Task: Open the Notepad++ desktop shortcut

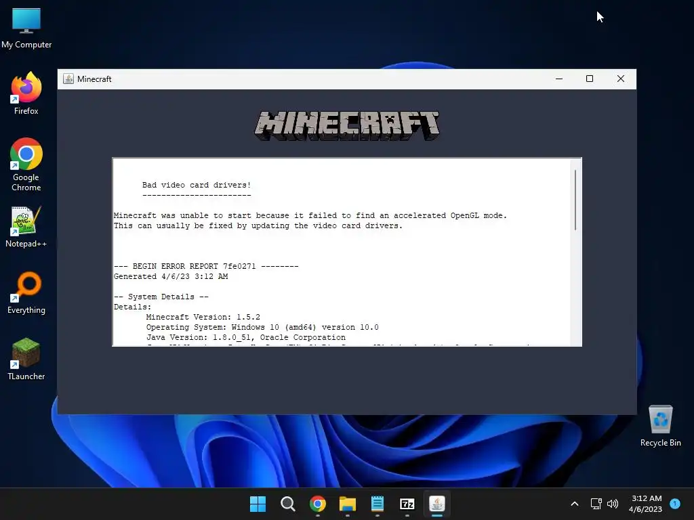Action: (x=26, y=226)
